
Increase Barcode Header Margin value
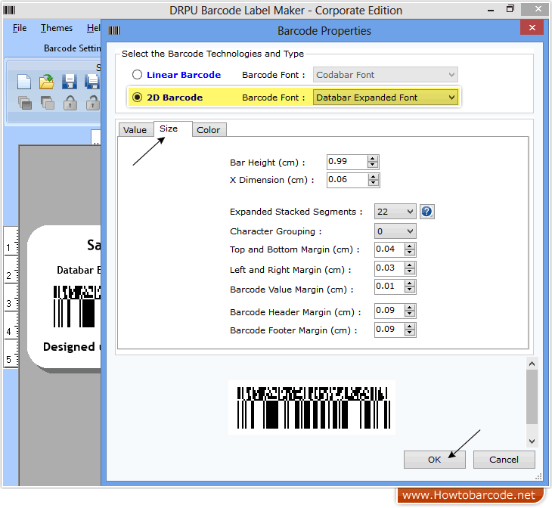click(x=409, y=308)
